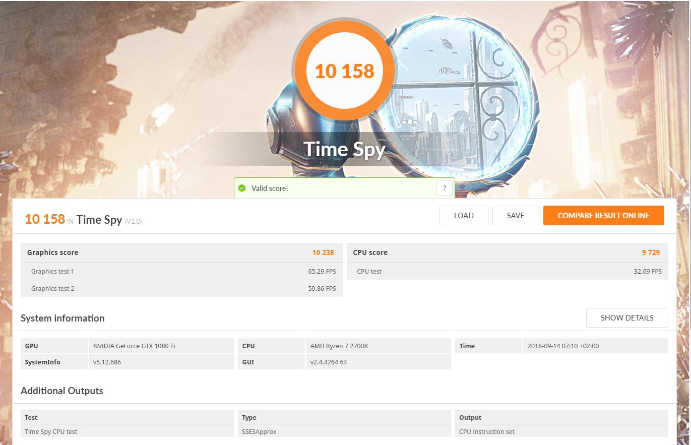Click the System information heading

point(62,318)
